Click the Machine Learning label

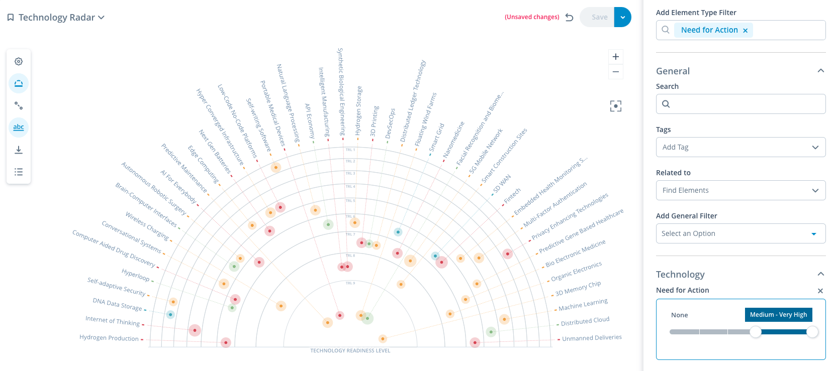click(583, 305)
